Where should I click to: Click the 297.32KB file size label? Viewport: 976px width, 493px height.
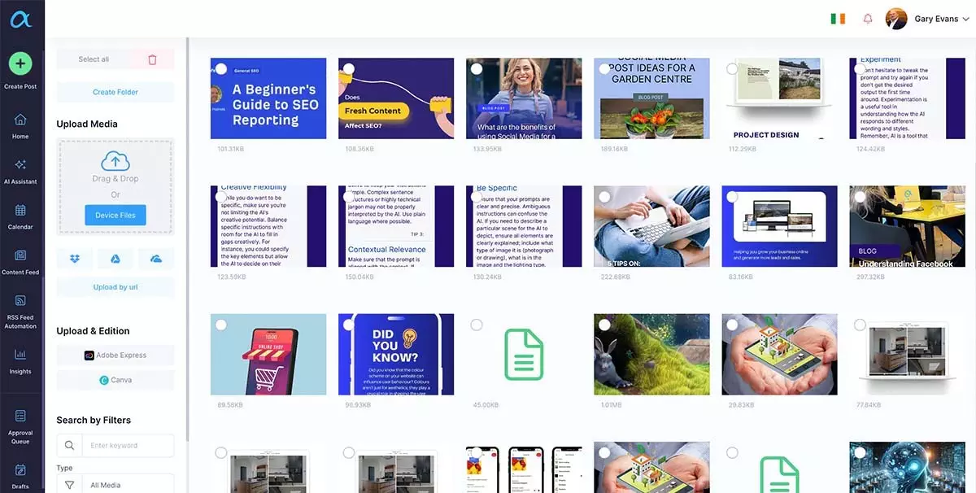[871, 277]
